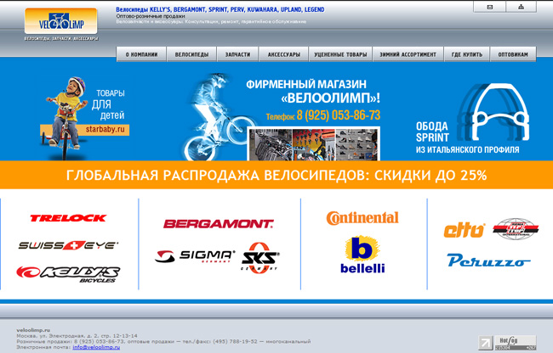
Task: Click the store photos collage thumbnail
Action: click(x=313, y=143)
